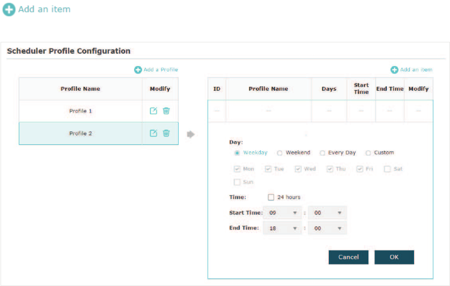Image resolution: width=450 pixels, height=286 pixels.
Task: Enable the 24 hours checkbox
Action: (271, 197)
